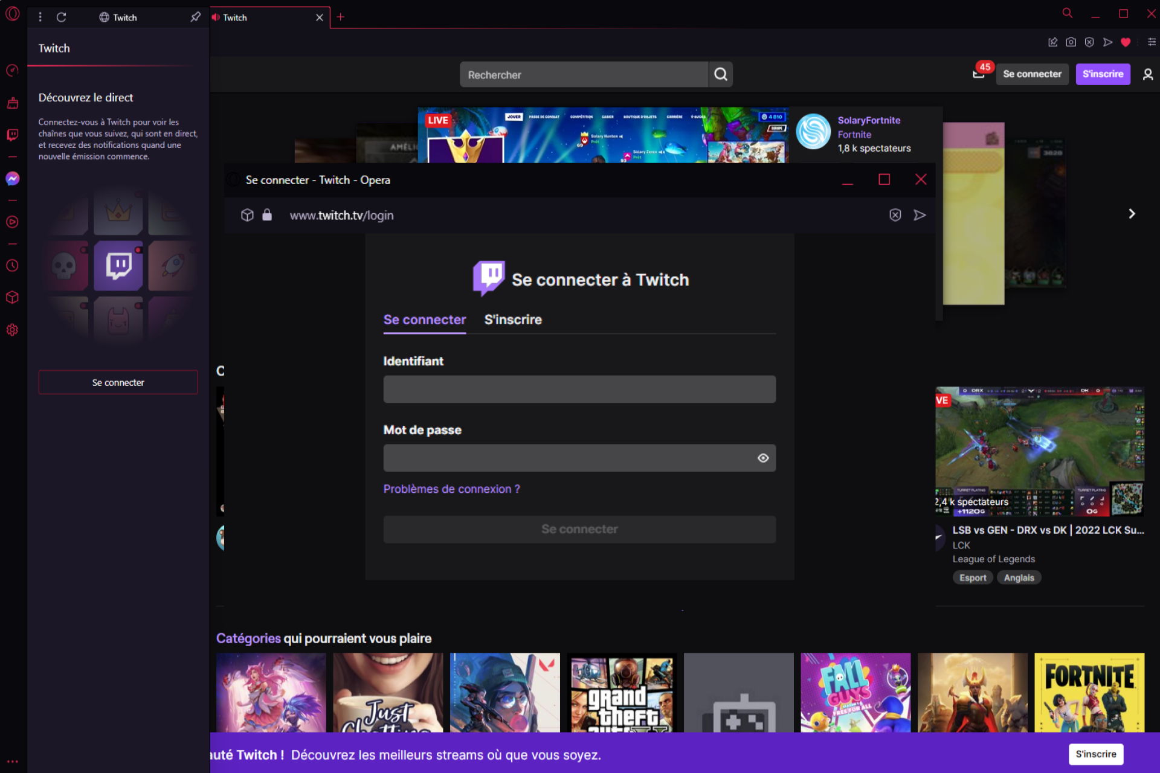The image size is (1160, 773).
Task: Click Se connecter button in sidebar panel
Action: [118, 382]
